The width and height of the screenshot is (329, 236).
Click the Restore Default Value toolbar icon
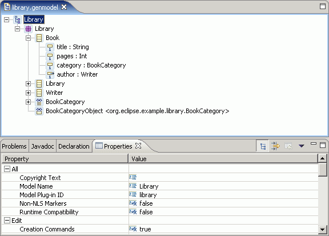[x=288, y=146]
